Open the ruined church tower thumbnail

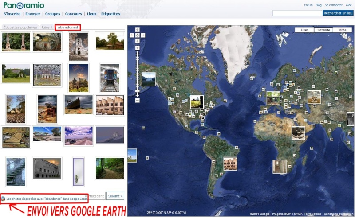click(x=79, y=47)
